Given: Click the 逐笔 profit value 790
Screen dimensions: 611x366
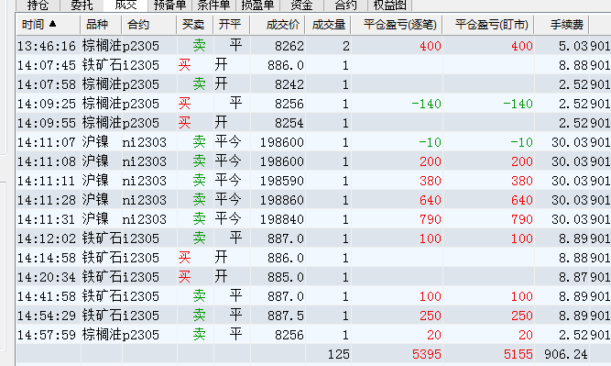Looking at the screenshot, I should (x=431, y=219).
